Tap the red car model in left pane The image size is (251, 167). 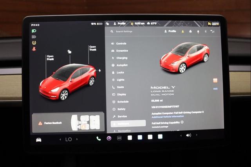[67, 82]
